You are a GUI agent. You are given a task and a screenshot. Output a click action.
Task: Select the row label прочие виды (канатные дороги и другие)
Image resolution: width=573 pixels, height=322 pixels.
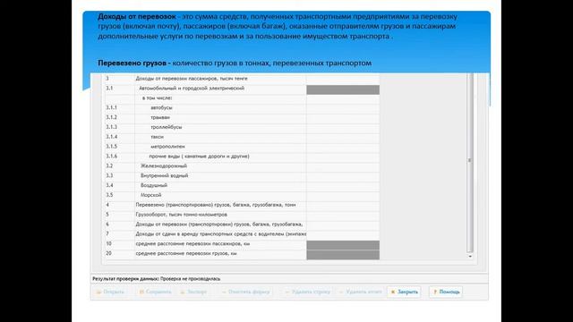(199, 157)
